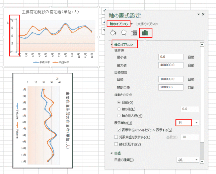Click 自動 button next to 最小値

pos(191,57)
